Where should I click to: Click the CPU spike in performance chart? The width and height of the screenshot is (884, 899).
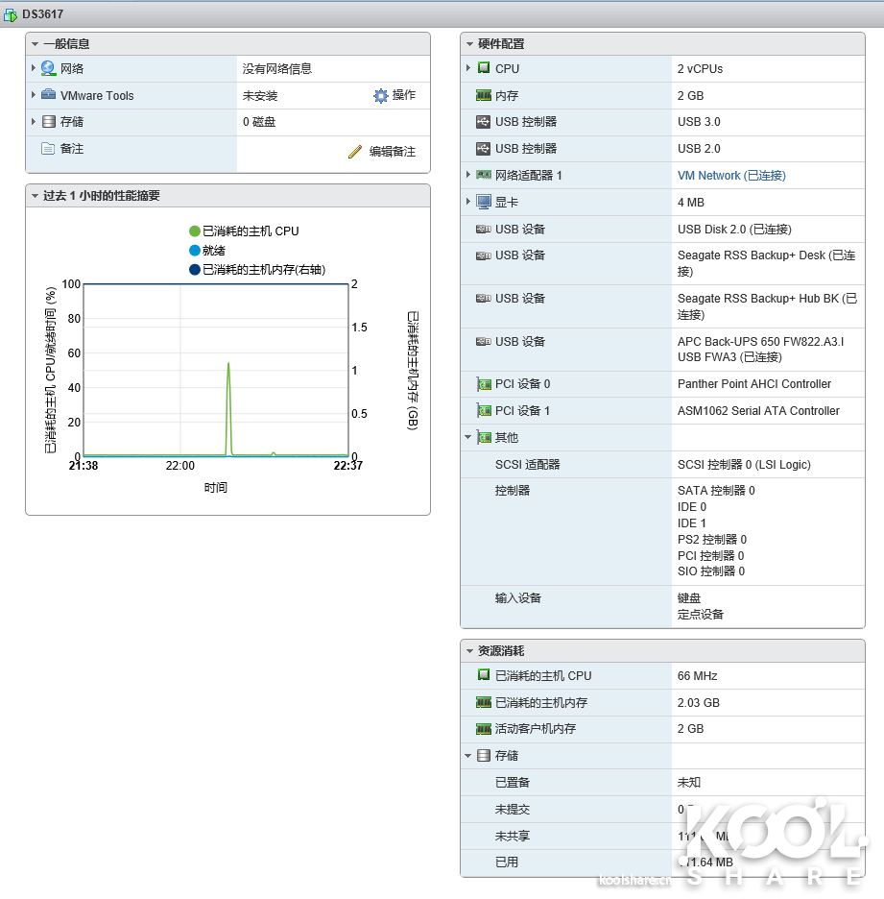228,365
